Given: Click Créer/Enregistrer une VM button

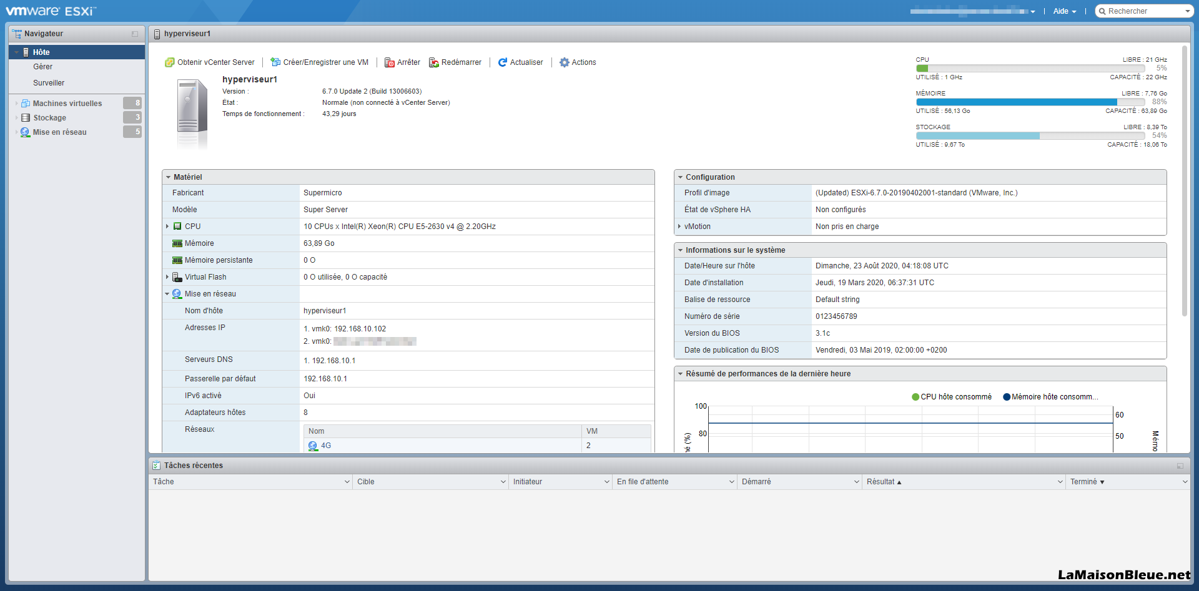Looking at the screenshot, I should click(320, 62).
